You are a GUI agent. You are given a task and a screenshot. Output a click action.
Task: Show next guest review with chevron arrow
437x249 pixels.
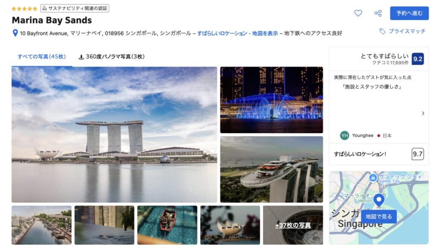pos(423,113)
